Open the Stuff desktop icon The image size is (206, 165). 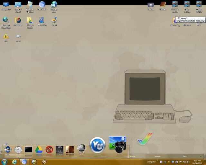click(54, 22)
